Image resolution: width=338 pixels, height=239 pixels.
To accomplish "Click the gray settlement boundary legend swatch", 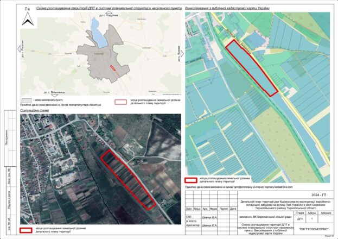I will [x=25, y=100].
